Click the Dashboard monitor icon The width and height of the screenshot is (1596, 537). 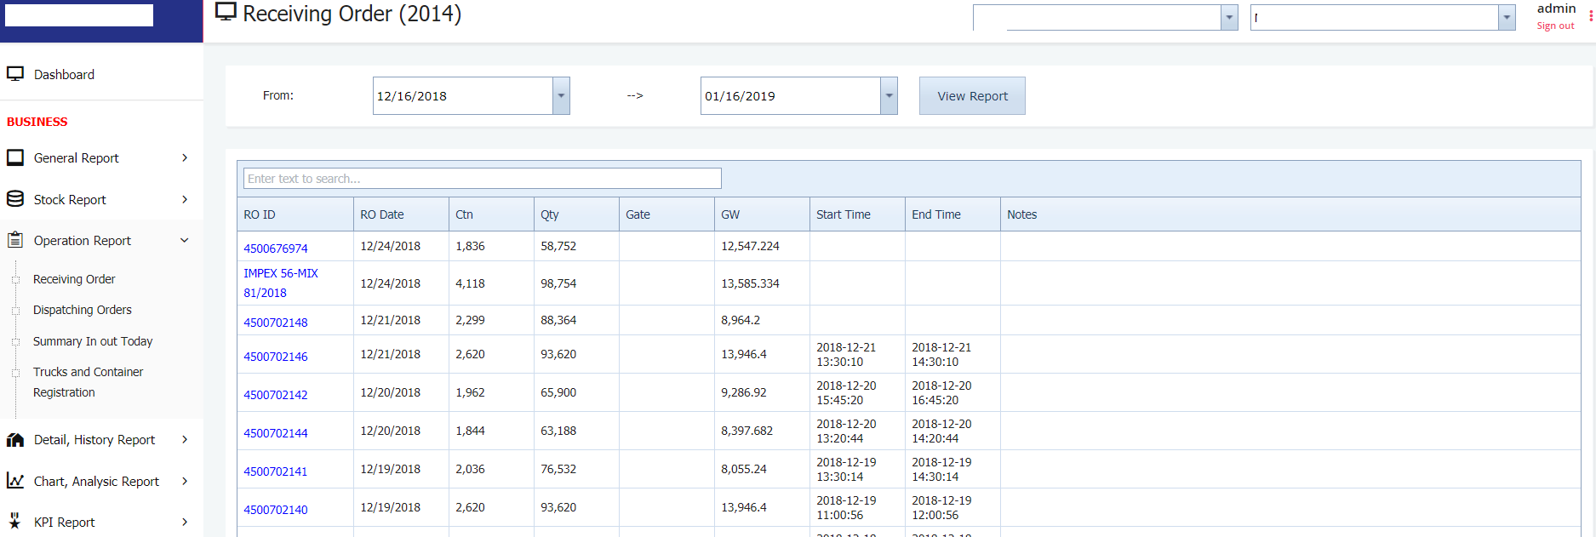click(x=15, y=74)
